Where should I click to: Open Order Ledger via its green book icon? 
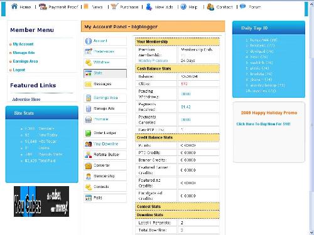coord(89,133)
